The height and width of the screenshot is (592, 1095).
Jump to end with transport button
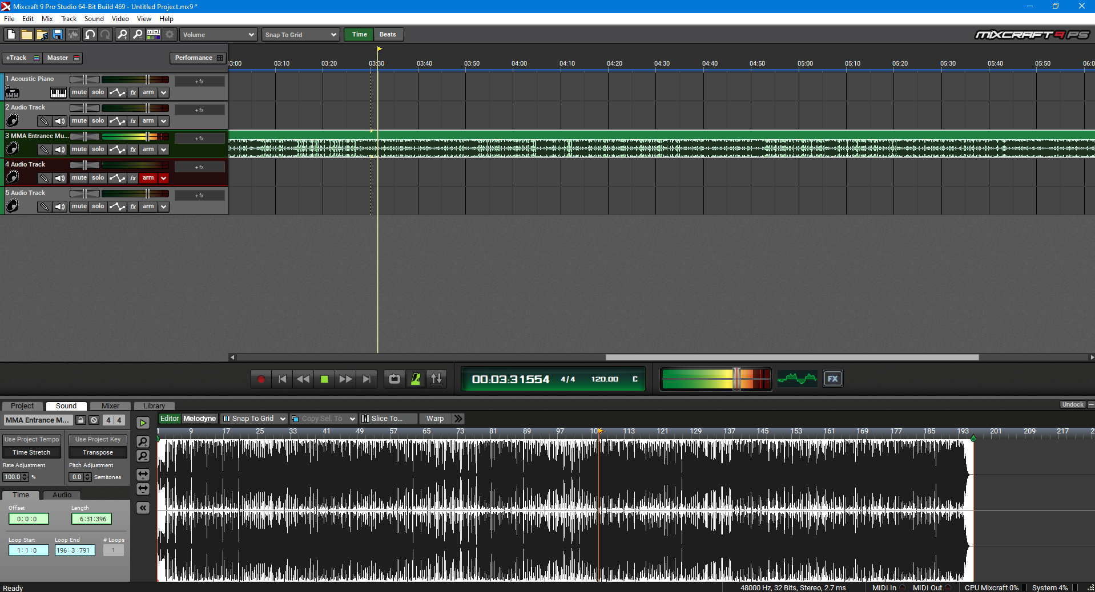tap(367, 379)
